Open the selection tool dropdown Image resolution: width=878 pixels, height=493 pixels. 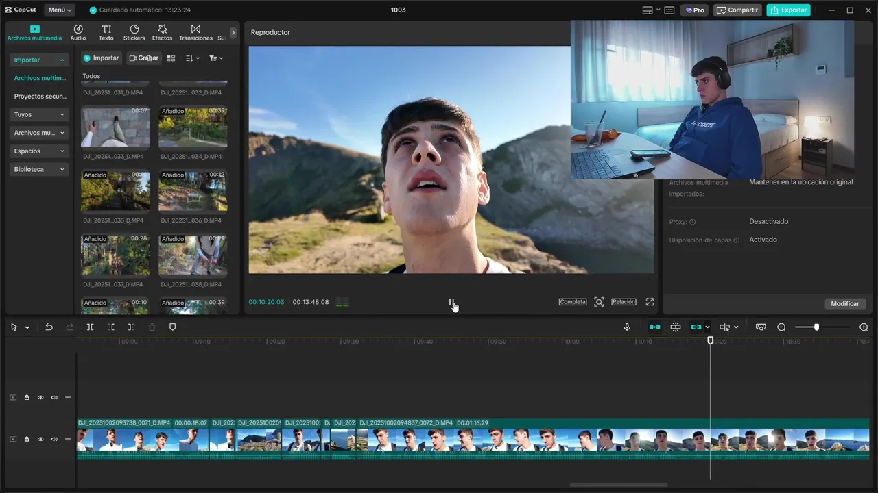pos(27,327)
